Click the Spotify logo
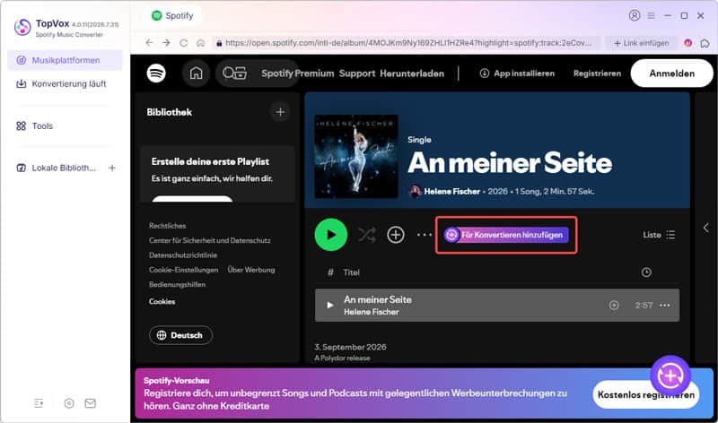 click(156, 73)
